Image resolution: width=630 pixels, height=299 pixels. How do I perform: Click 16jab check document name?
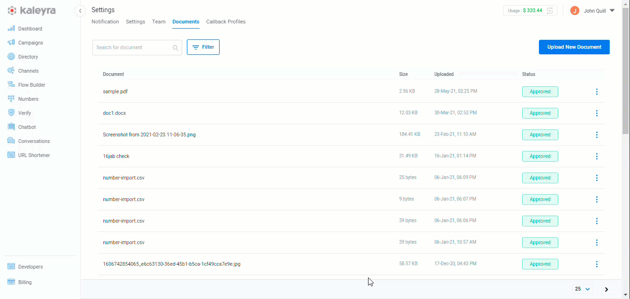(x=116, y=156)
